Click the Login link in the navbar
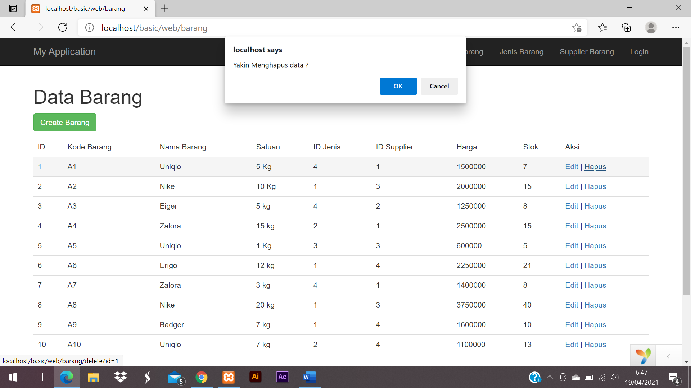Viewport: 691px width, 388px height. pyautogui.click(x=639, y=52)
